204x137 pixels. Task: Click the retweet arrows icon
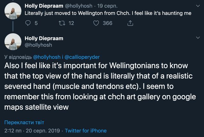62,23
